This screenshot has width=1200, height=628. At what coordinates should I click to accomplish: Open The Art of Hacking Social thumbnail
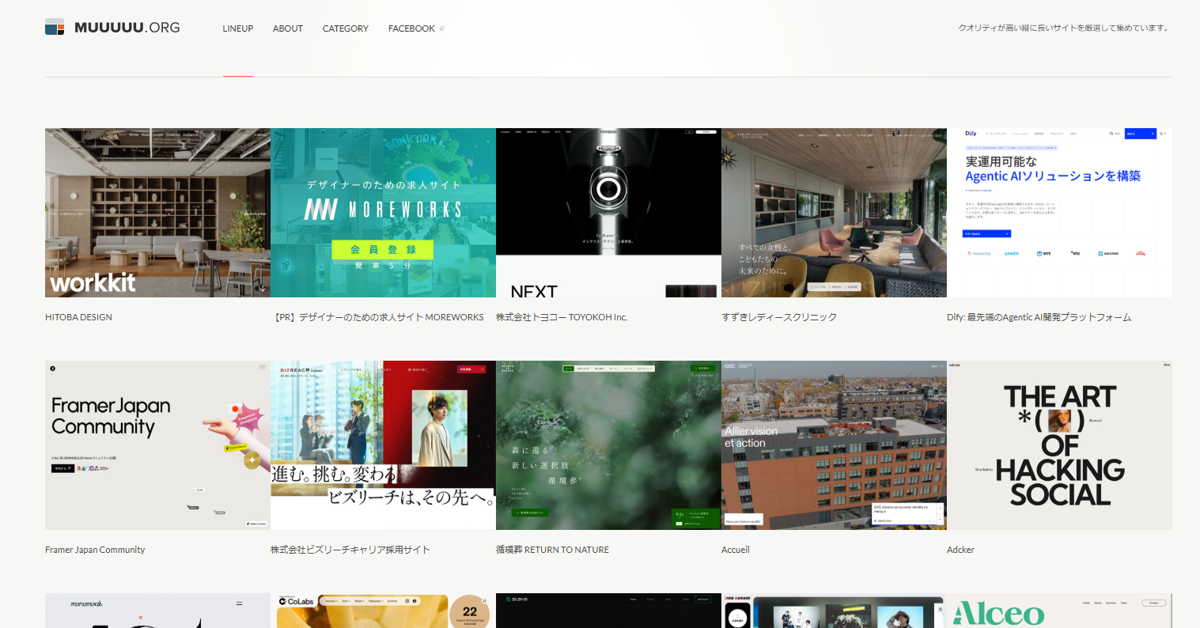(x=1059, y=445)
